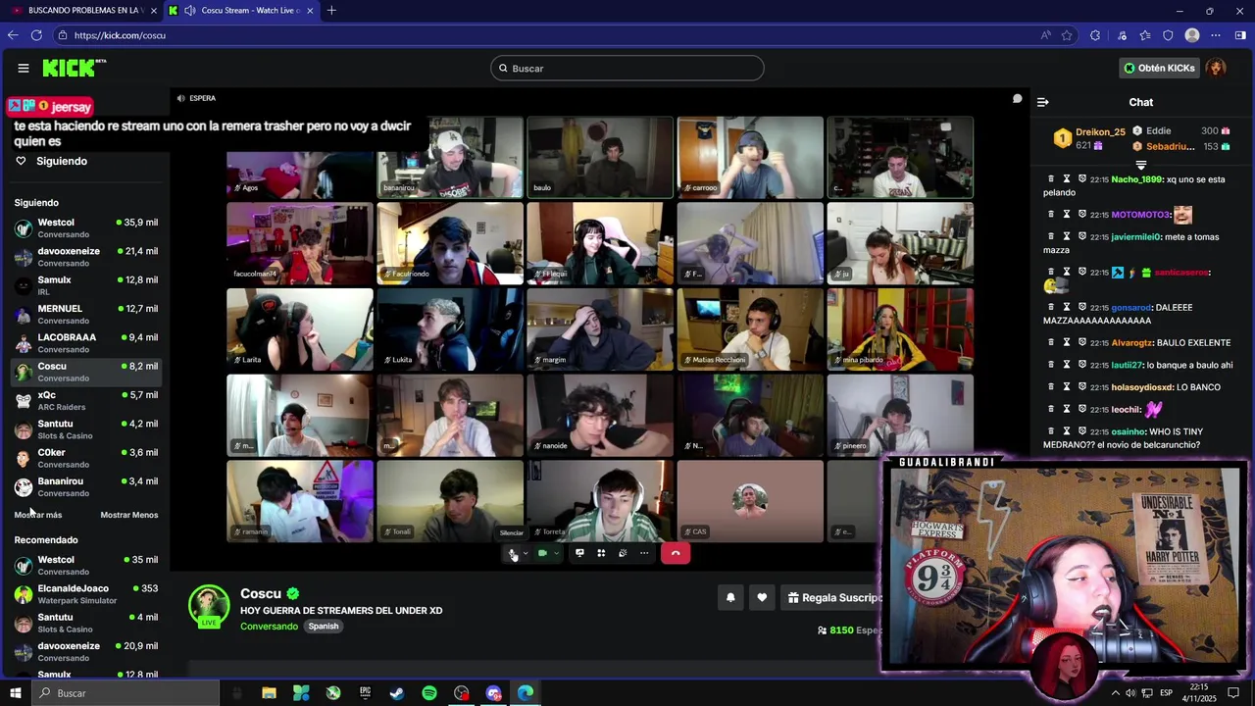Ban Alvarogtz using the shield icon
This screenshot has width=1255, height=706.
coord(1082,342)
